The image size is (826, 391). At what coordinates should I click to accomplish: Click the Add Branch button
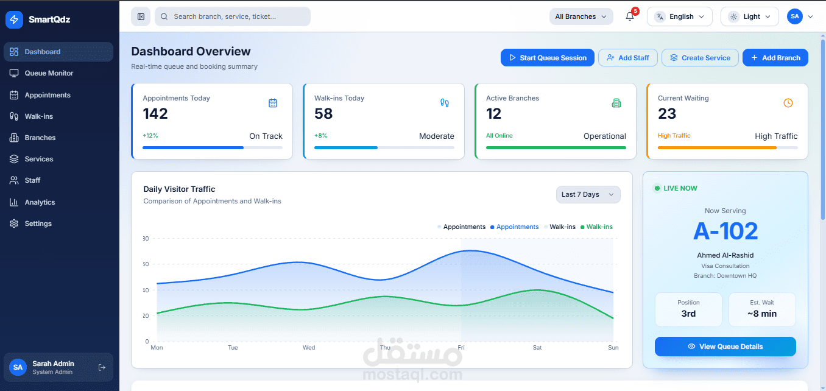tap(775, 58)
